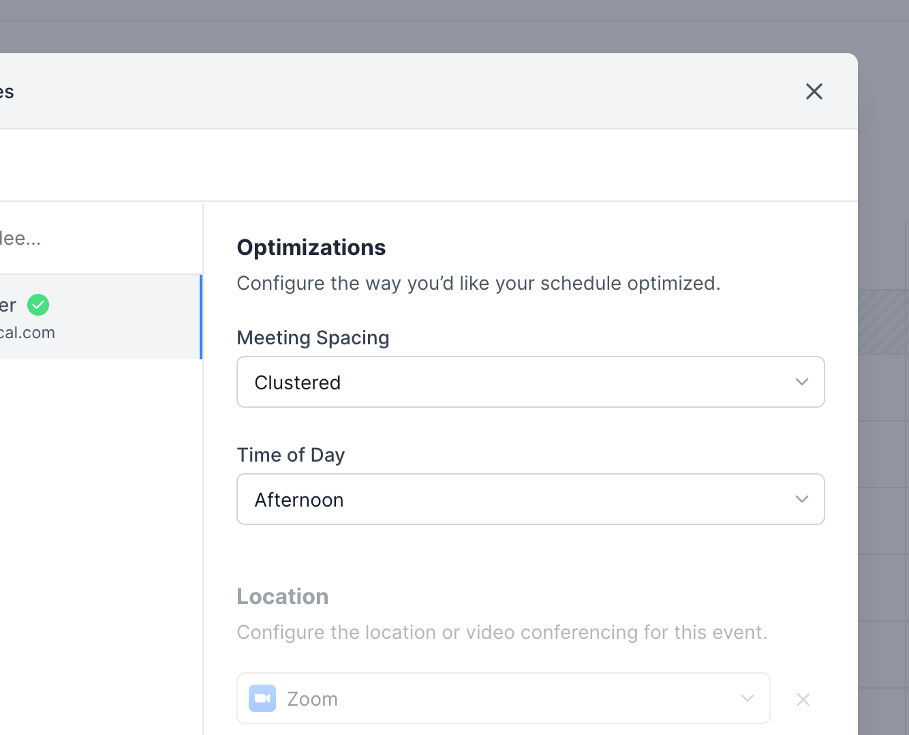
Task: Click the hatched calendar area behind dialog
Action: (x=882, y=322)
